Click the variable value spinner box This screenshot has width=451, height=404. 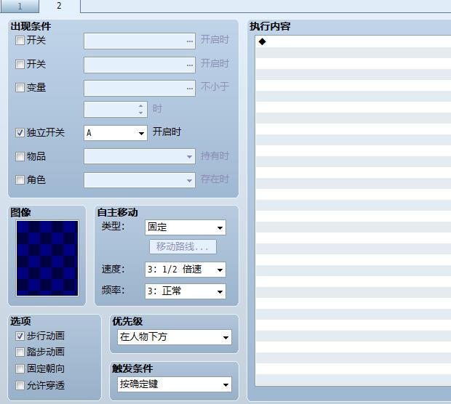[x=116, y=110]
